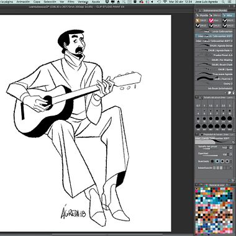Set brush size preset to 60
The image size is (236, 236).
(211, 127)
